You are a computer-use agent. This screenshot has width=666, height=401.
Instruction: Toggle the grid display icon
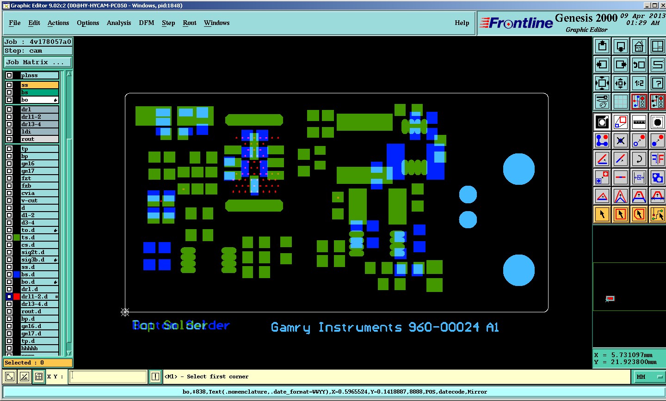click(x=621, y=102)
